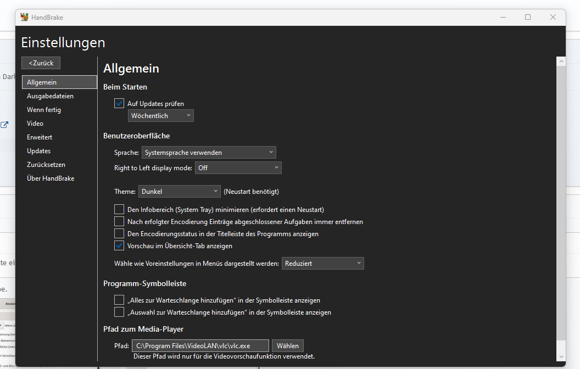Open the 'Reduziert' presets display dropdown

[322, 263]
